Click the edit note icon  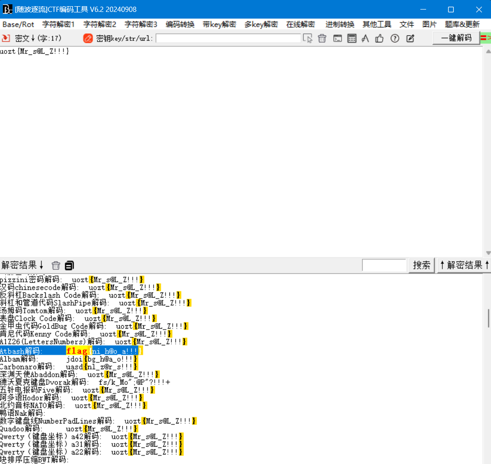point(410,39)
